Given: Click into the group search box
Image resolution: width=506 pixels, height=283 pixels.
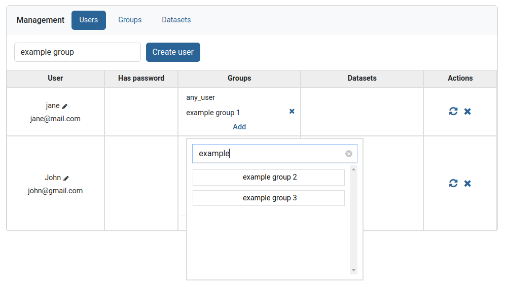Looking at the screenshot, I should (x=269, y=154).
